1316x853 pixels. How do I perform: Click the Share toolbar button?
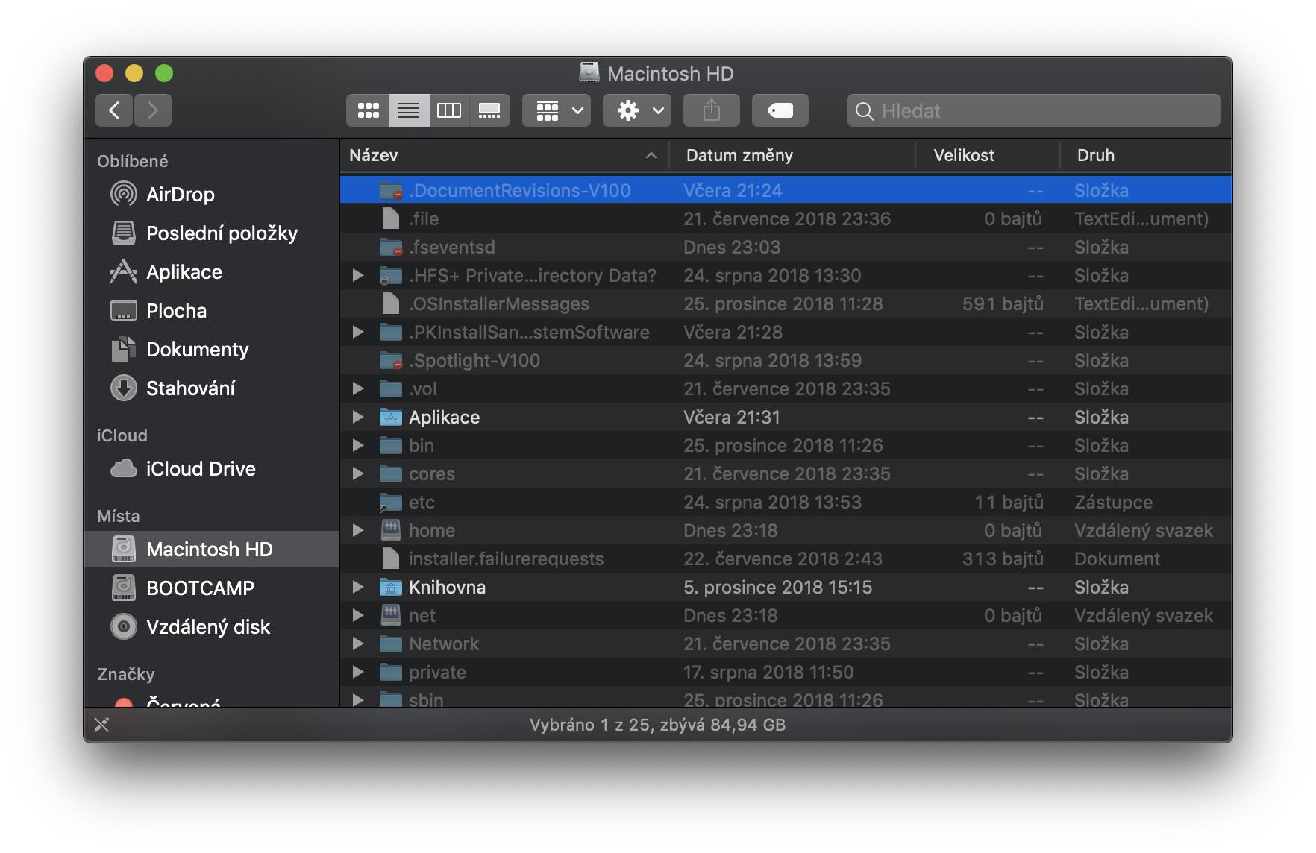pos(712,110)
